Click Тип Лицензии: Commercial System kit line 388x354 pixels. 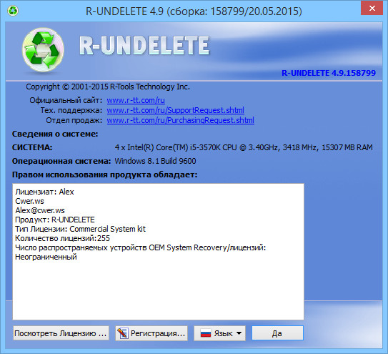[81, 229]
